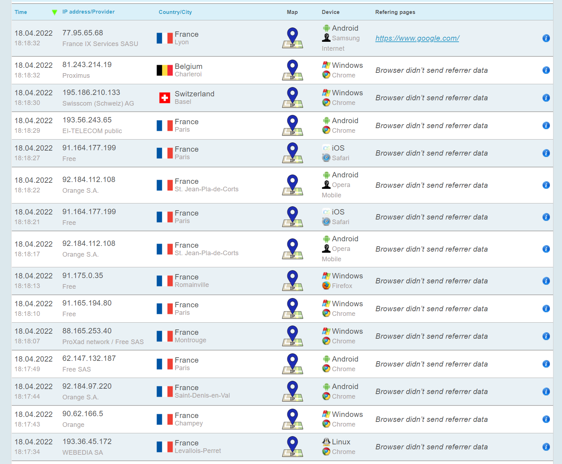Click the Belgium flag icon

point(165,70)
